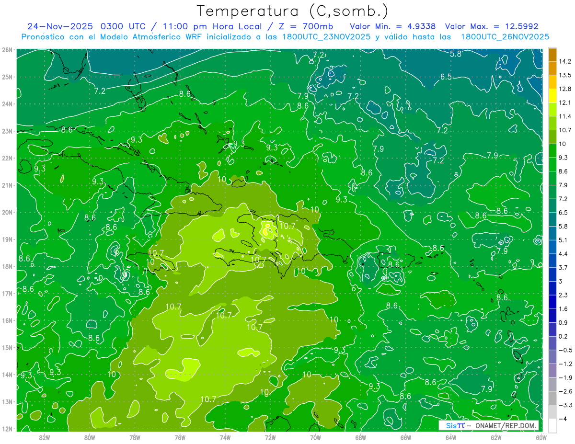Screen dimensions: 575x444
Task: Click the 82W longitude axis label
Action: point(45,437)
